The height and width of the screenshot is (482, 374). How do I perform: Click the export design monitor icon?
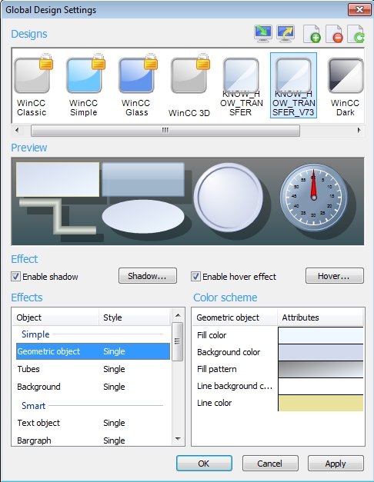point(286,34)
